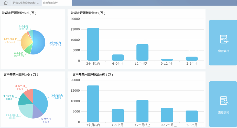The image size is (237, 128).
Task: Select the 6-9个月 bar in 发货未开票账龄分析 chart
Action: [x=118, y=58]
